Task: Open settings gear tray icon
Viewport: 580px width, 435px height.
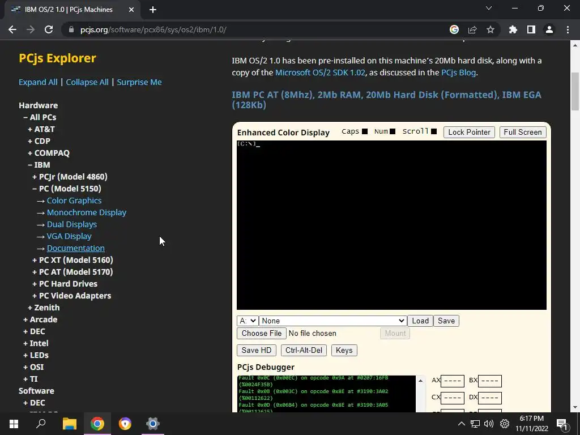Action: click(x=505, y=424)
